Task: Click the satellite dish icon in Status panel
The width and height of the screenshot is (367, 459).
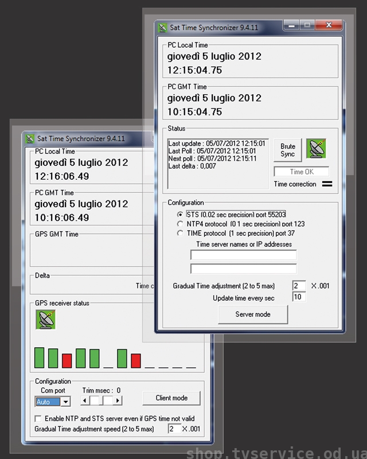Action: [x=316, y=149]
